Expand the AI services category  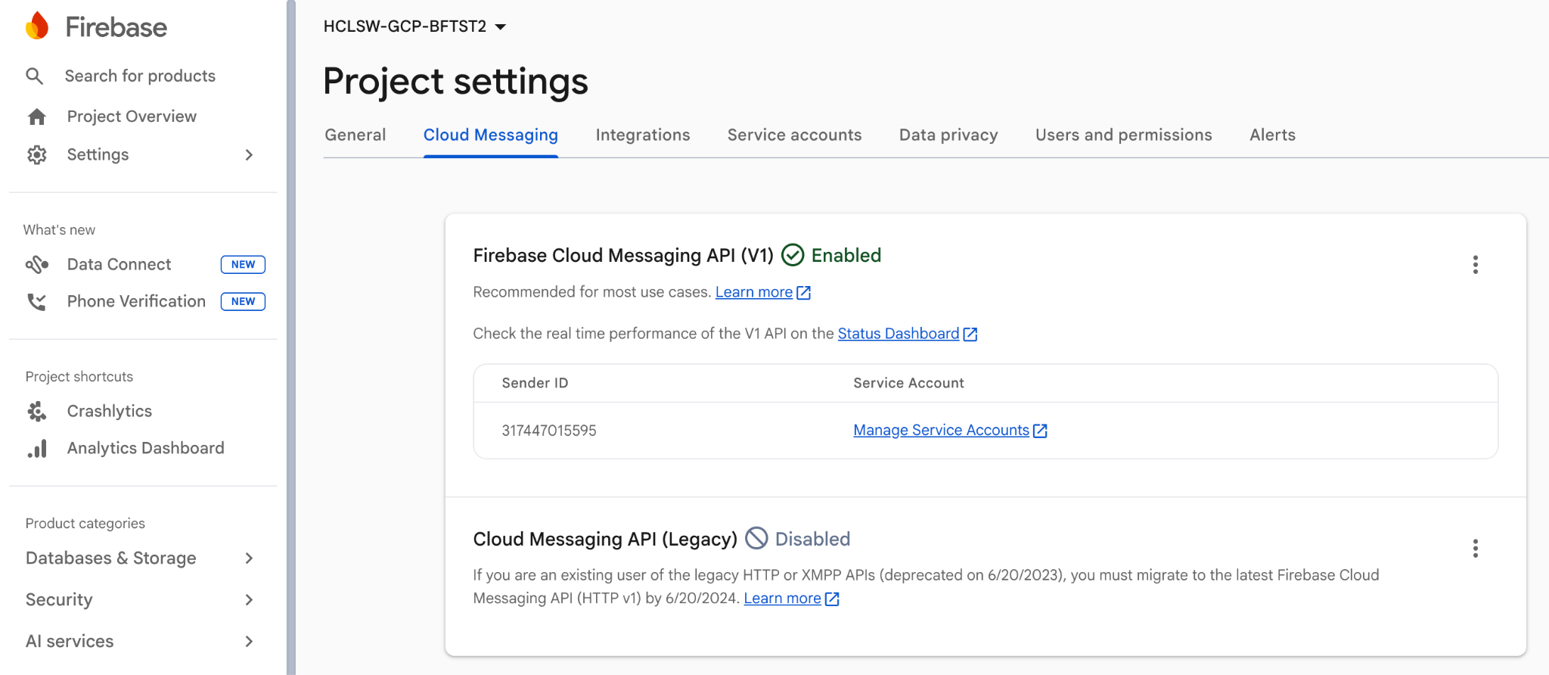click(x=249, y=641)
